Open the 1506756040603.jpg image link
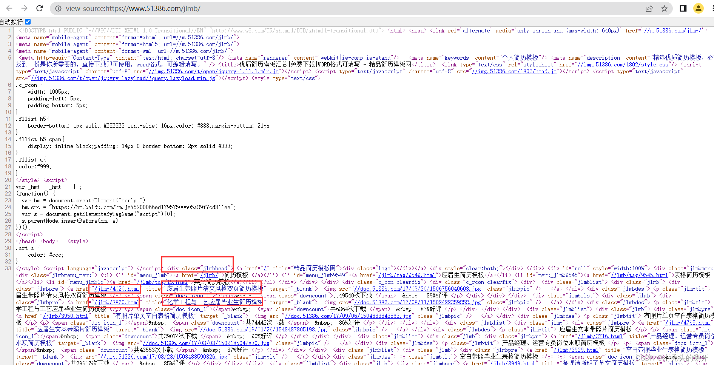This screenshot has height=365, width=714. 418,289
